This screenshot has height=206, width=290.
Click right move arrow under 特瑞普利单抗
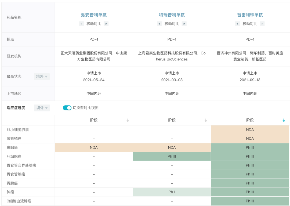(184, 24)
